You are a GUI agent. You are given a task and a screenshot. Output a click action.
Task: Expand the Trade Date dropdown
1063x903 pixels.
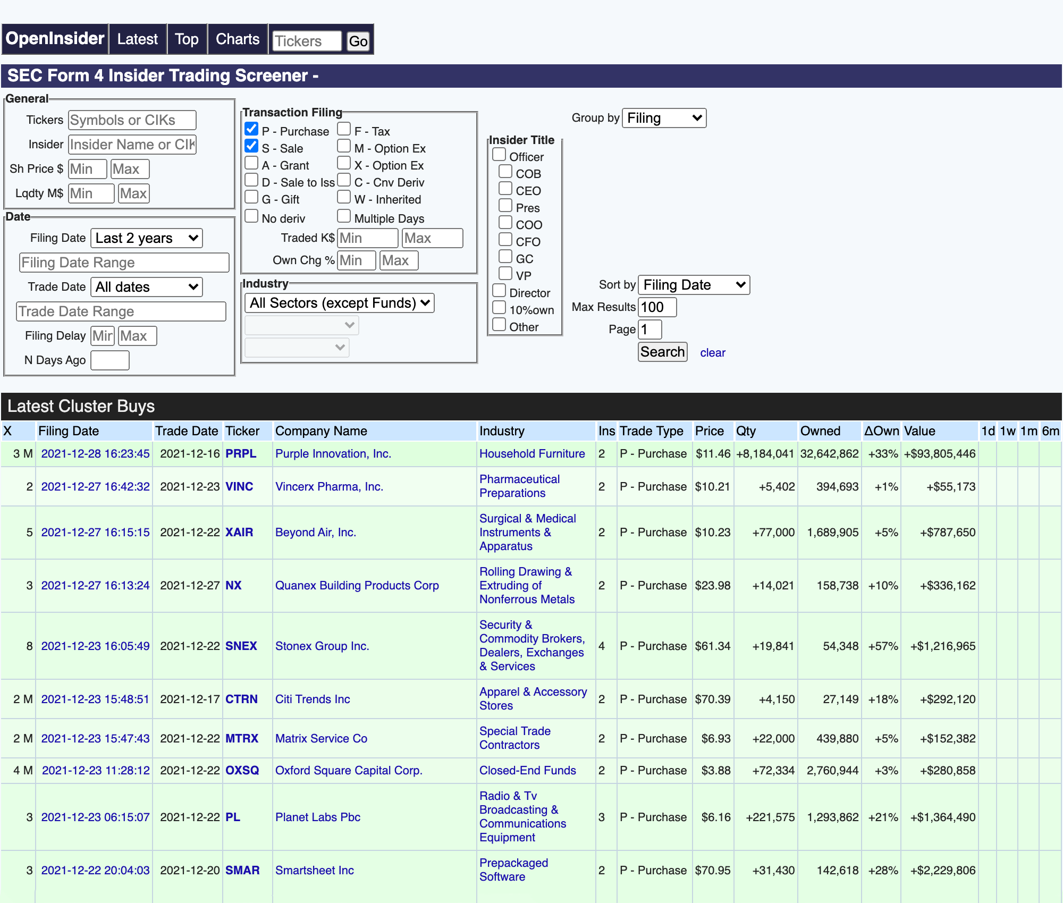click(x=147, y=287)
